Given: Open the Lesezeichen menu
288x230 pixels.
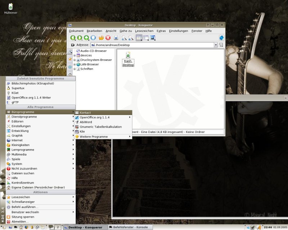Looking at the screenshot, I should [x=144, y=31].
